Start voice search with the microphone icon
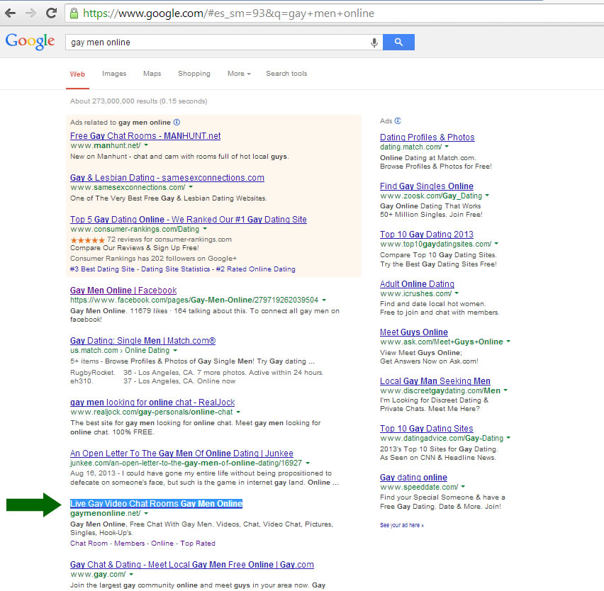Image resolution: width=604 pixels, height=591 pixels. 374,43
